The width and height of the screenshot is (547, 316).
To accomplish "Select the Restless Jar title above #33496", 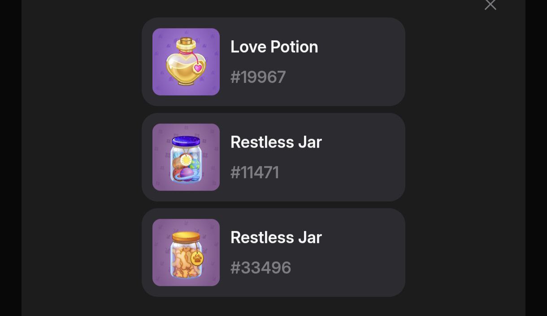I will 276,238.
